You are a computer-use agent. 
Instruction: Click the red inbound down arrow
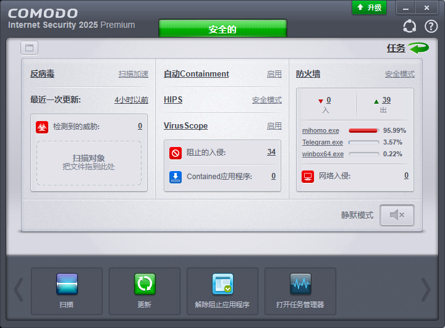click(321, 101)
